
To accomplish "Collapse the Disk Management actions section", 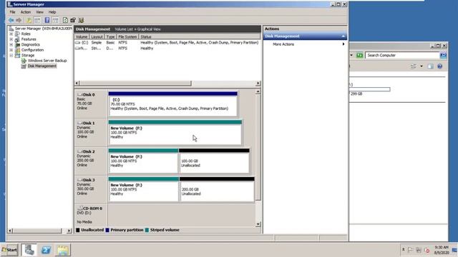I will [x=343, y=36].
